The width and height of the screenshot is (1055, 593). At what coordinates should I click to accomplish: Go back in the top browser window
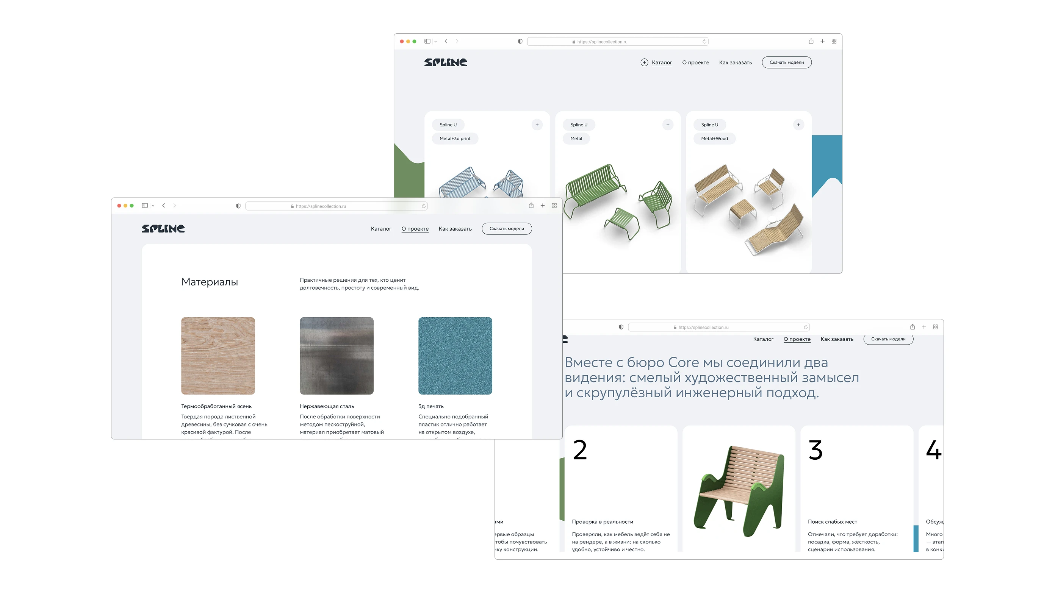click(x=446, y=41)
